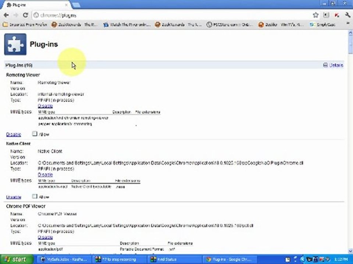Click the Plug-ins (16) header text
This screenshot has height=264, width=353.
click(x=19, y=65)
